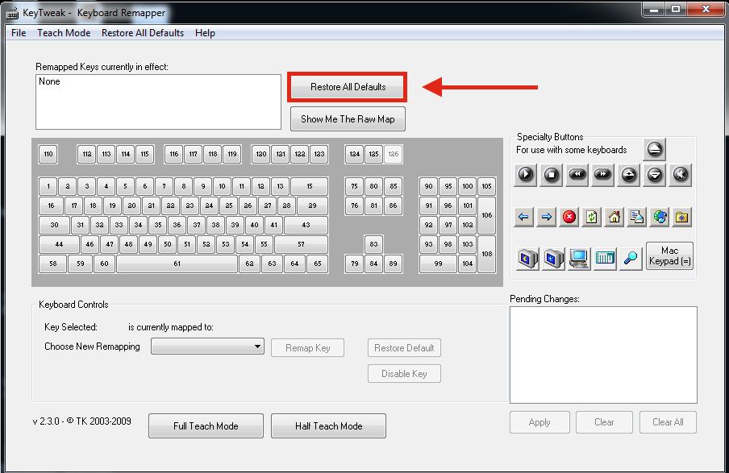Click the sleep monitor moon icon
The width and height of the screenshot is (729, 473).
(x=527, y=259)
